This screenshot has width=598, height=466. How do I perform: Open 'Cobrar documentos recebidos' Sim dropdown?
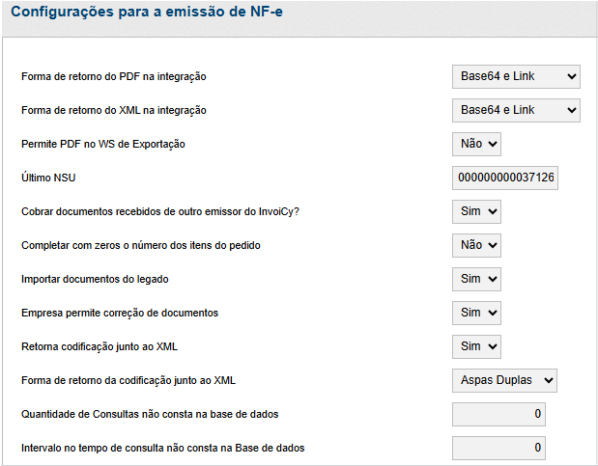[x=476, y=211]
